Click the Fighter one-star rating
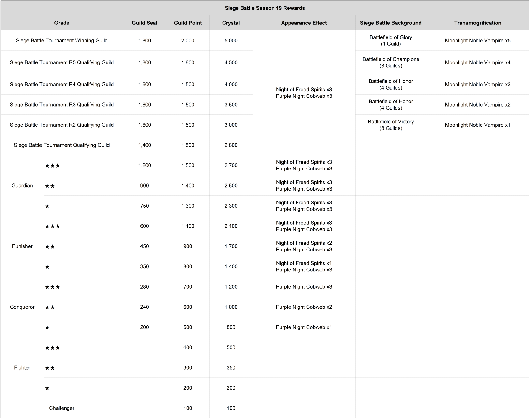Image resolution: width=530 pixels, height=419 pixels. click(x=47, y=388)
